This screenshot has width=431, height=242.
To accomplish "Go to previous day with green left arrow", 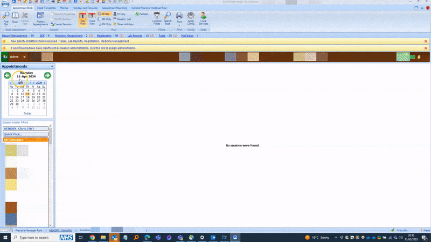I will [8, 75].
